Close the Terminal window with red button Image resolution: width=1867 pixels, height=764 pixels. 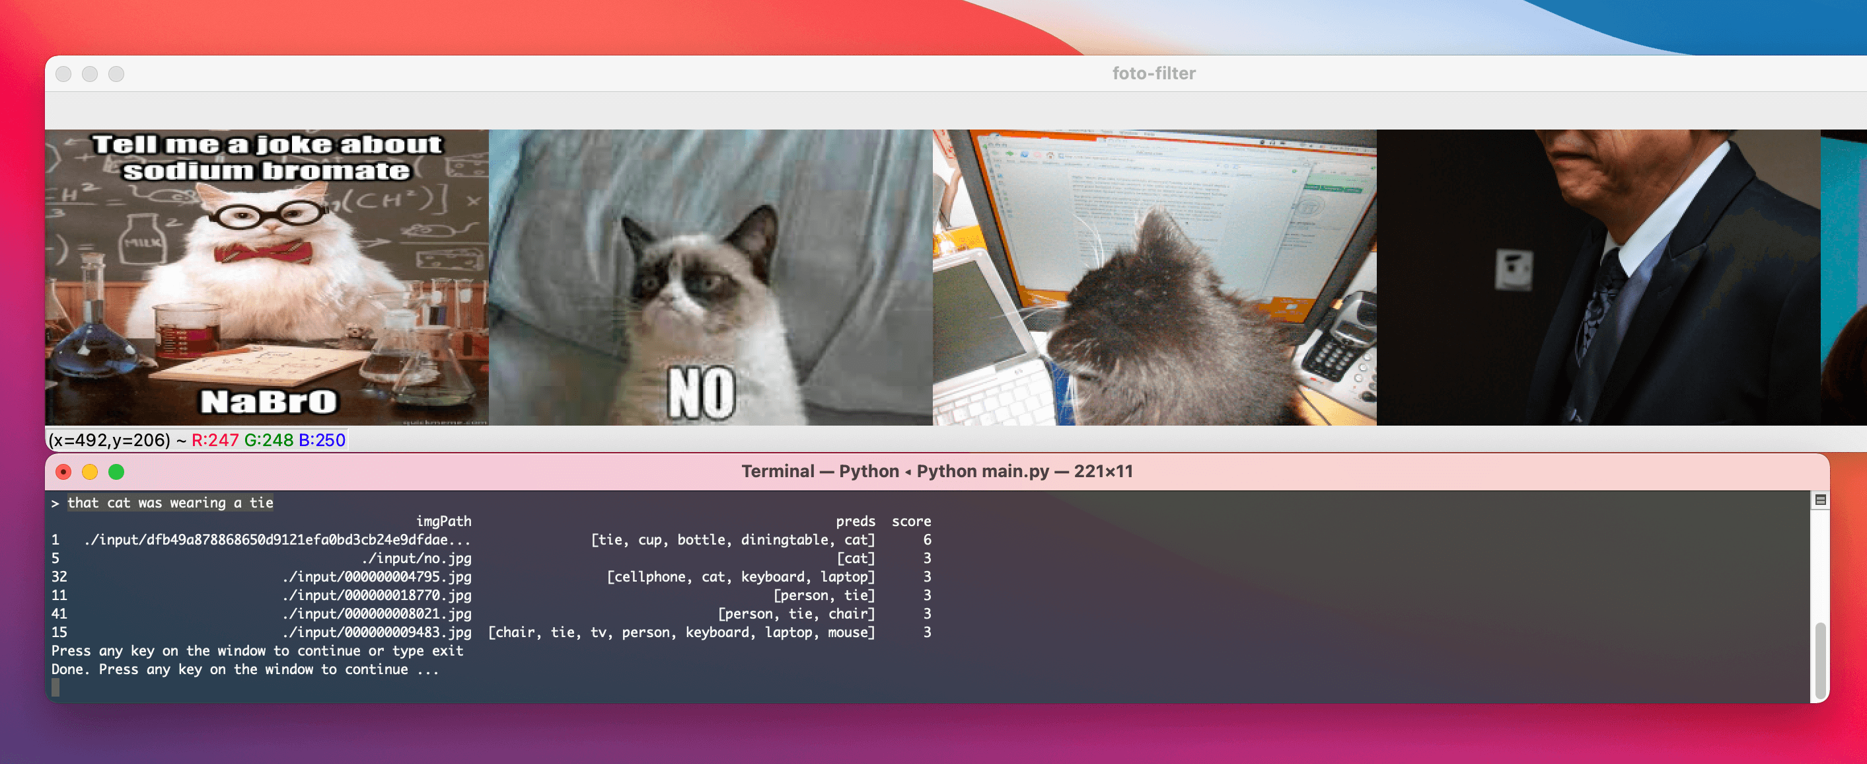coord(64,472)
